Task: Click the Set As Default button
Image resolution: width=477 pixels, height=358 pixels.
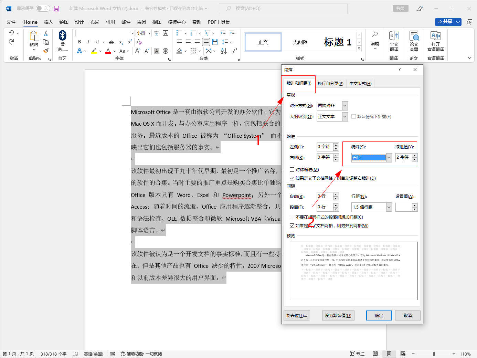Action: (x=338, y=315)
